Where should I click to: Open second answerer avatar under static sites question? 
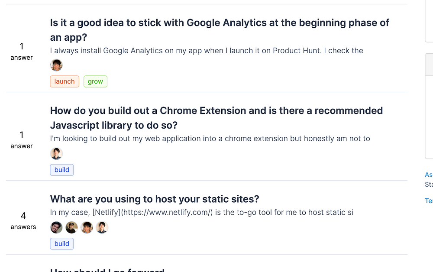pos(71,227)
